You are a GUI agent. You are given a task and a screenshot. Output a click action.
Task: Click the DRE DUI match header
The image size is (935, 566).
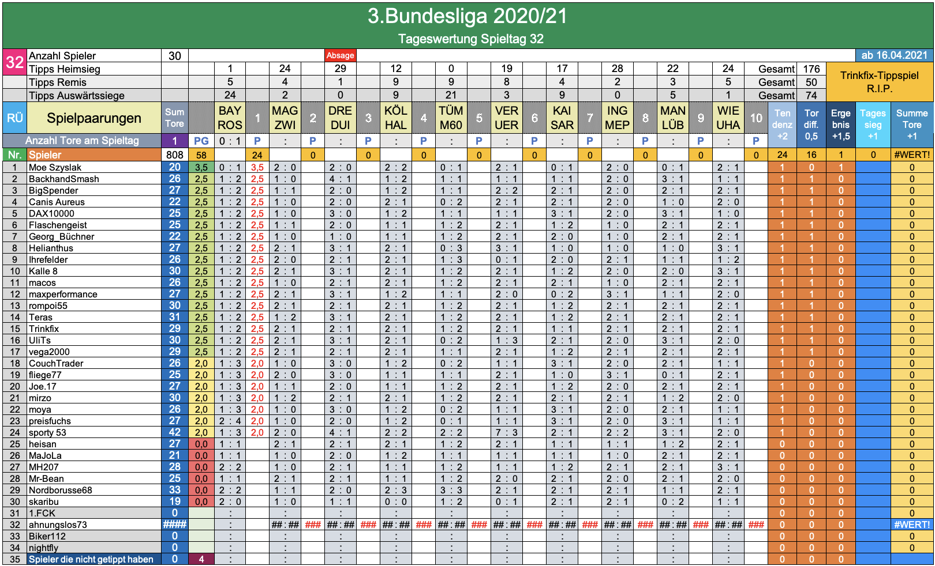tap(341, 118)
